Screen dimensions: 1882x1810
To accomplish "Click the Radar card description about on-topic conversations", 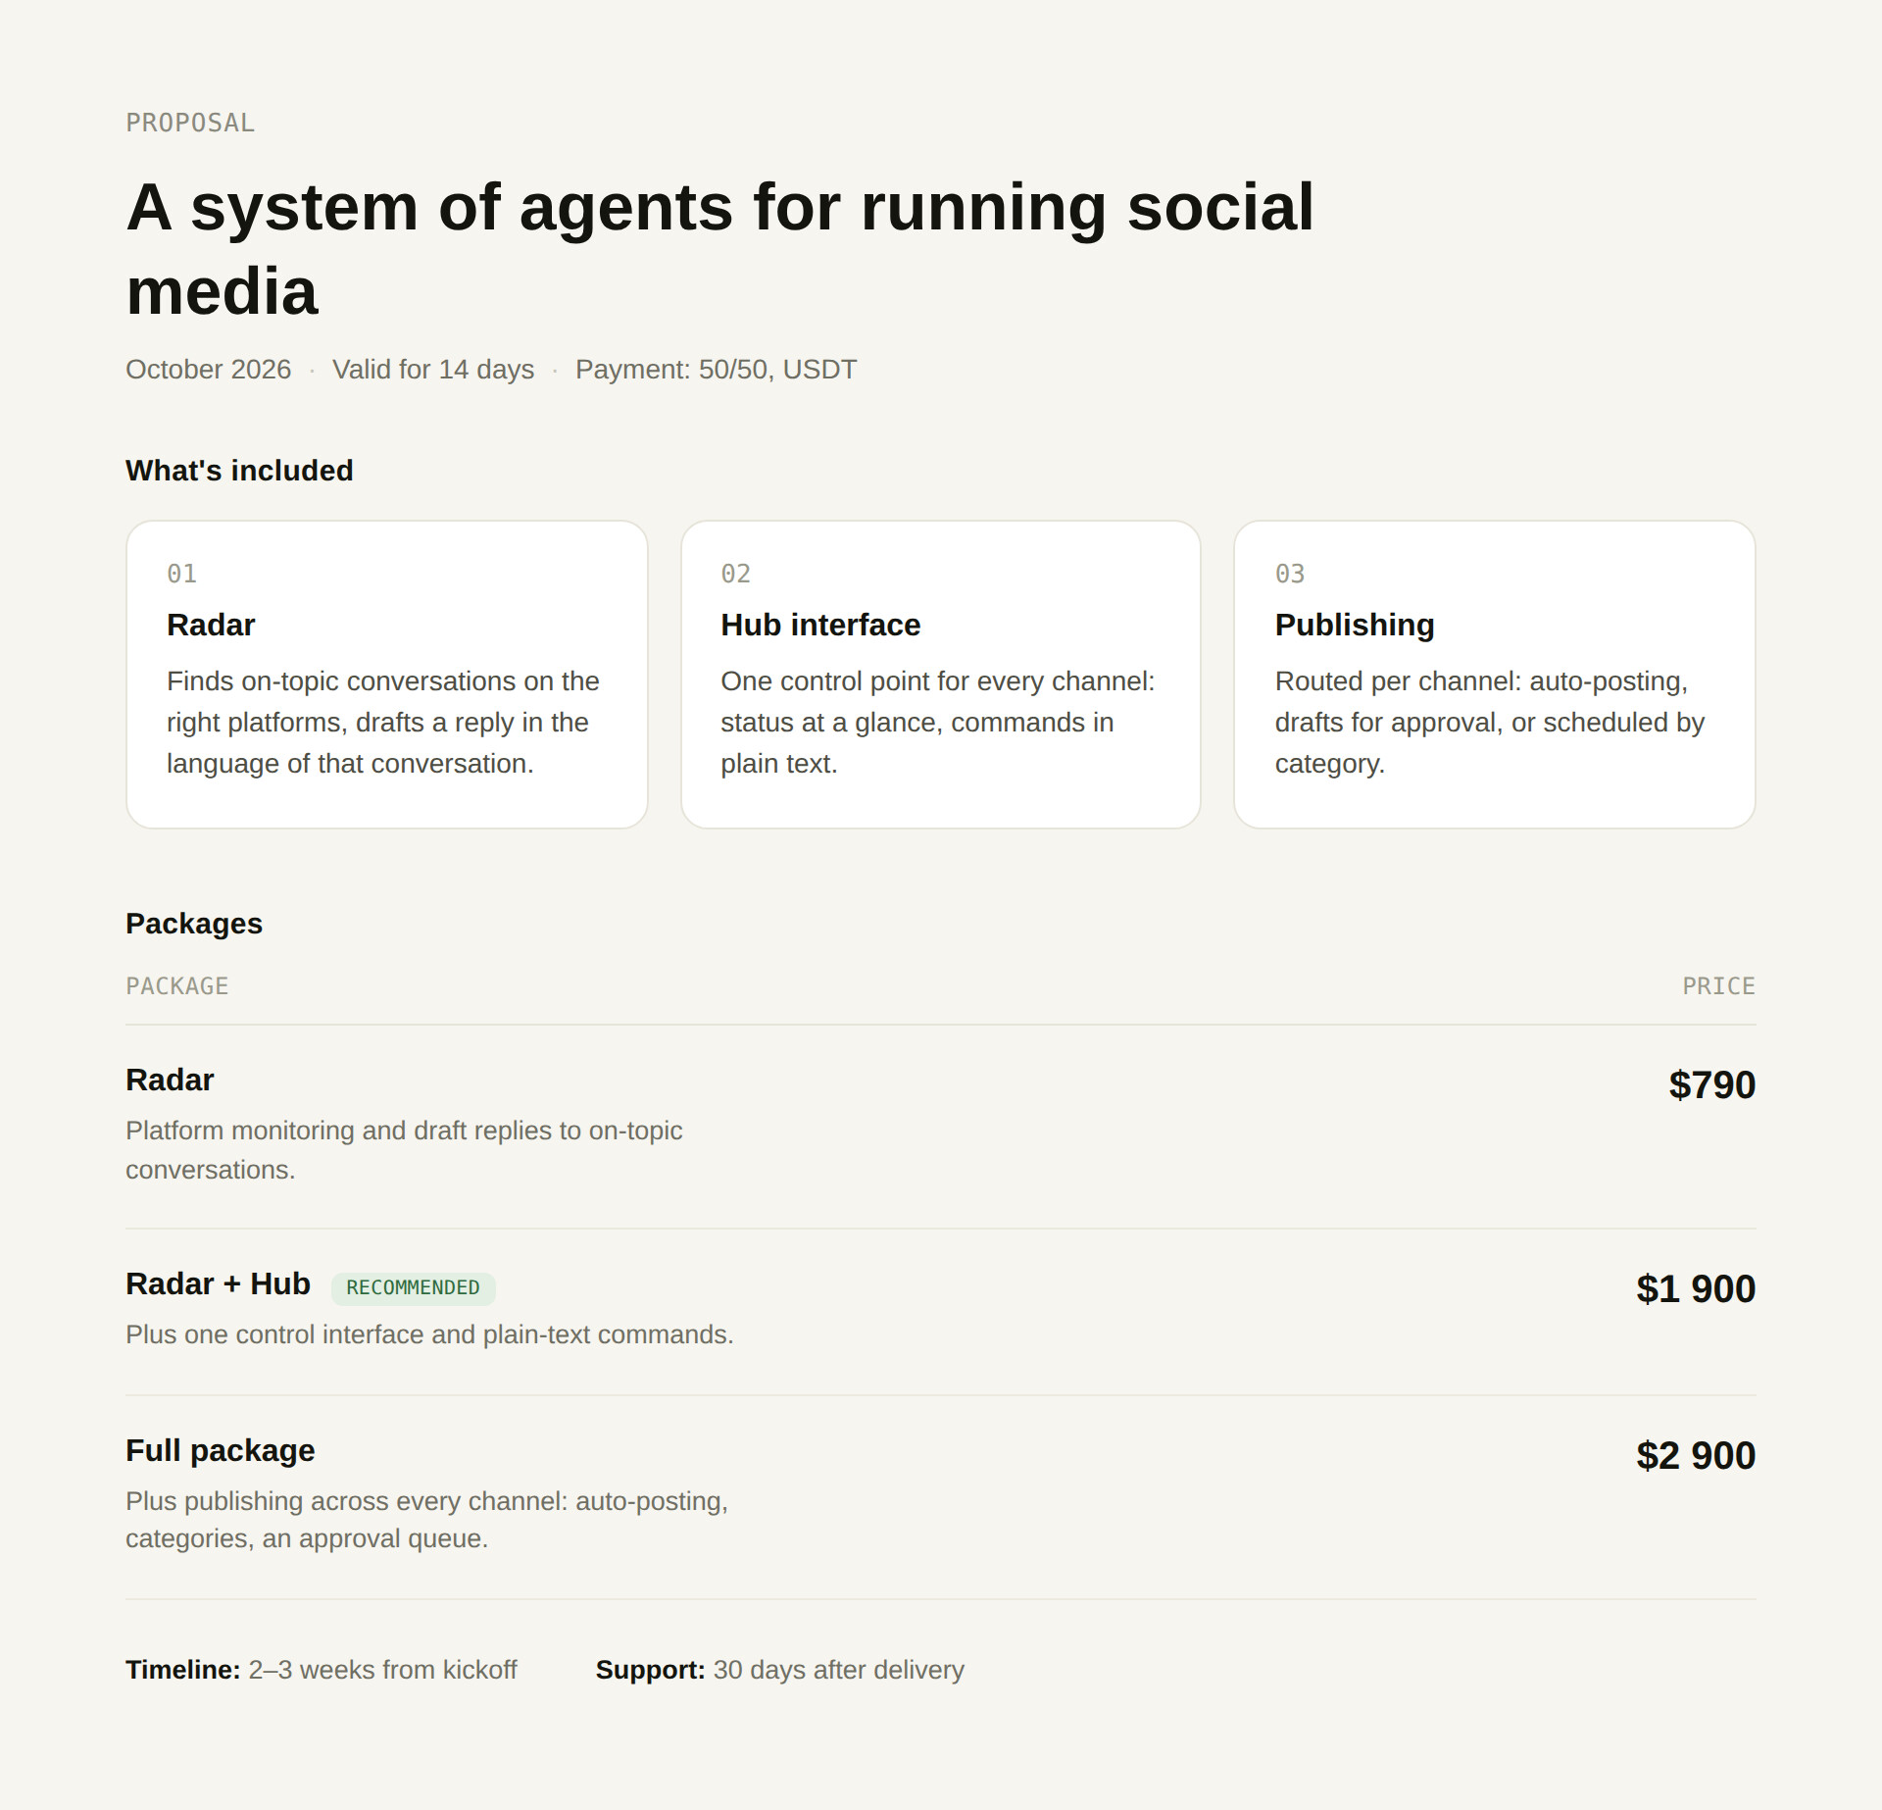I will pyautogui.click(x=383, y=723).
